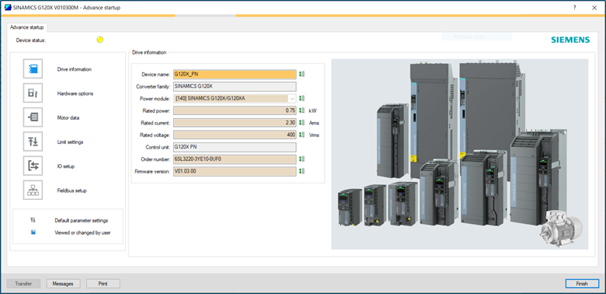Click the Vrms unit label
Viewport: 606px width, 294px height.
pyautogui.click(x=314, y=135)
